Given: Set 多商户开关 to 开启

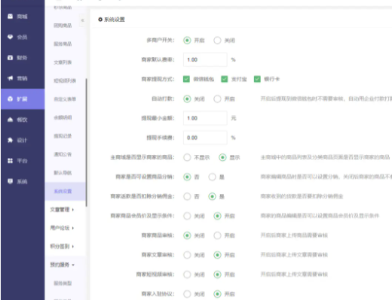Looking at the screenshot, I should click(x=187, y=40).
